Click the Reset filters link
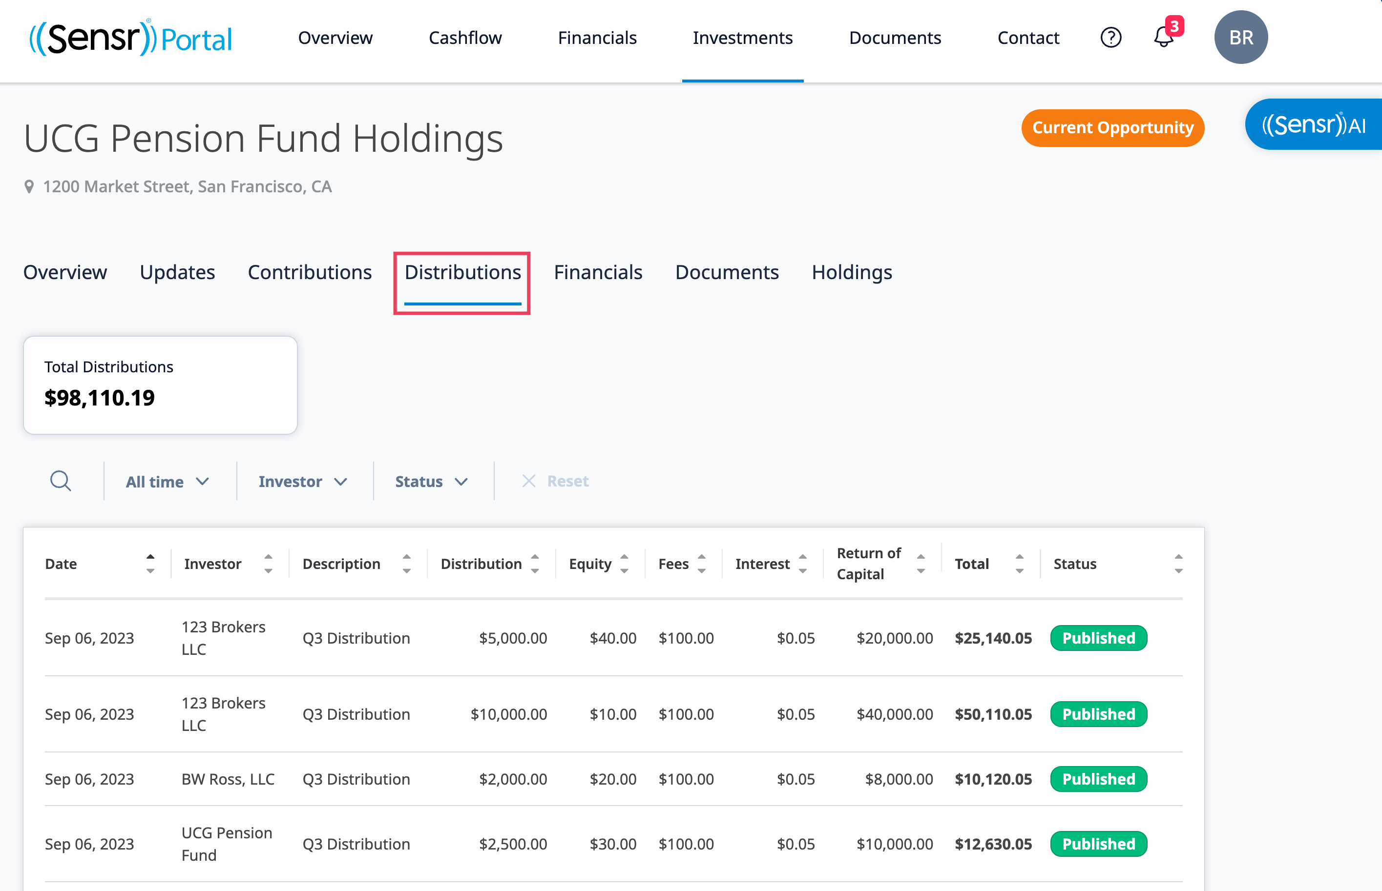Screen dimensions: 1382x891 pyautogui.click(x=567, y=481)
